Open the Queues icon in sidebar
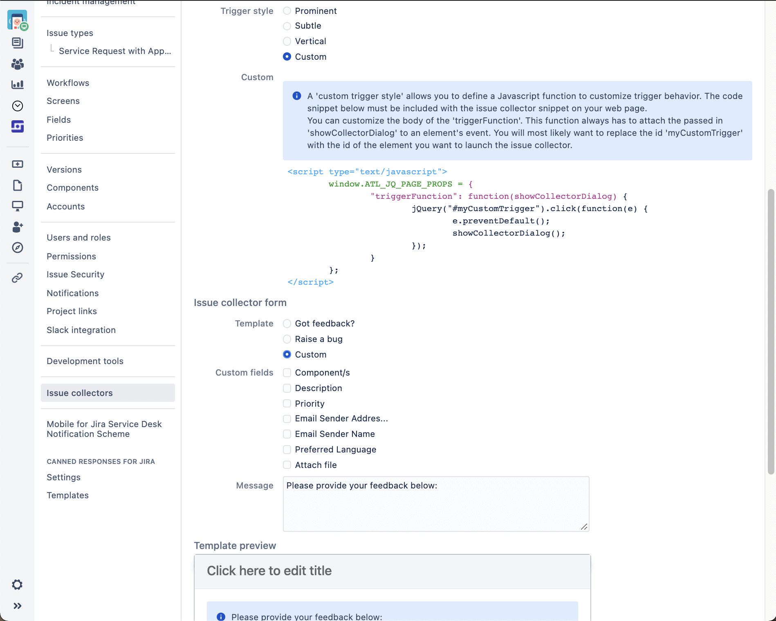The image size is (776, 621). pyautogui.click(x=18, y=43)
